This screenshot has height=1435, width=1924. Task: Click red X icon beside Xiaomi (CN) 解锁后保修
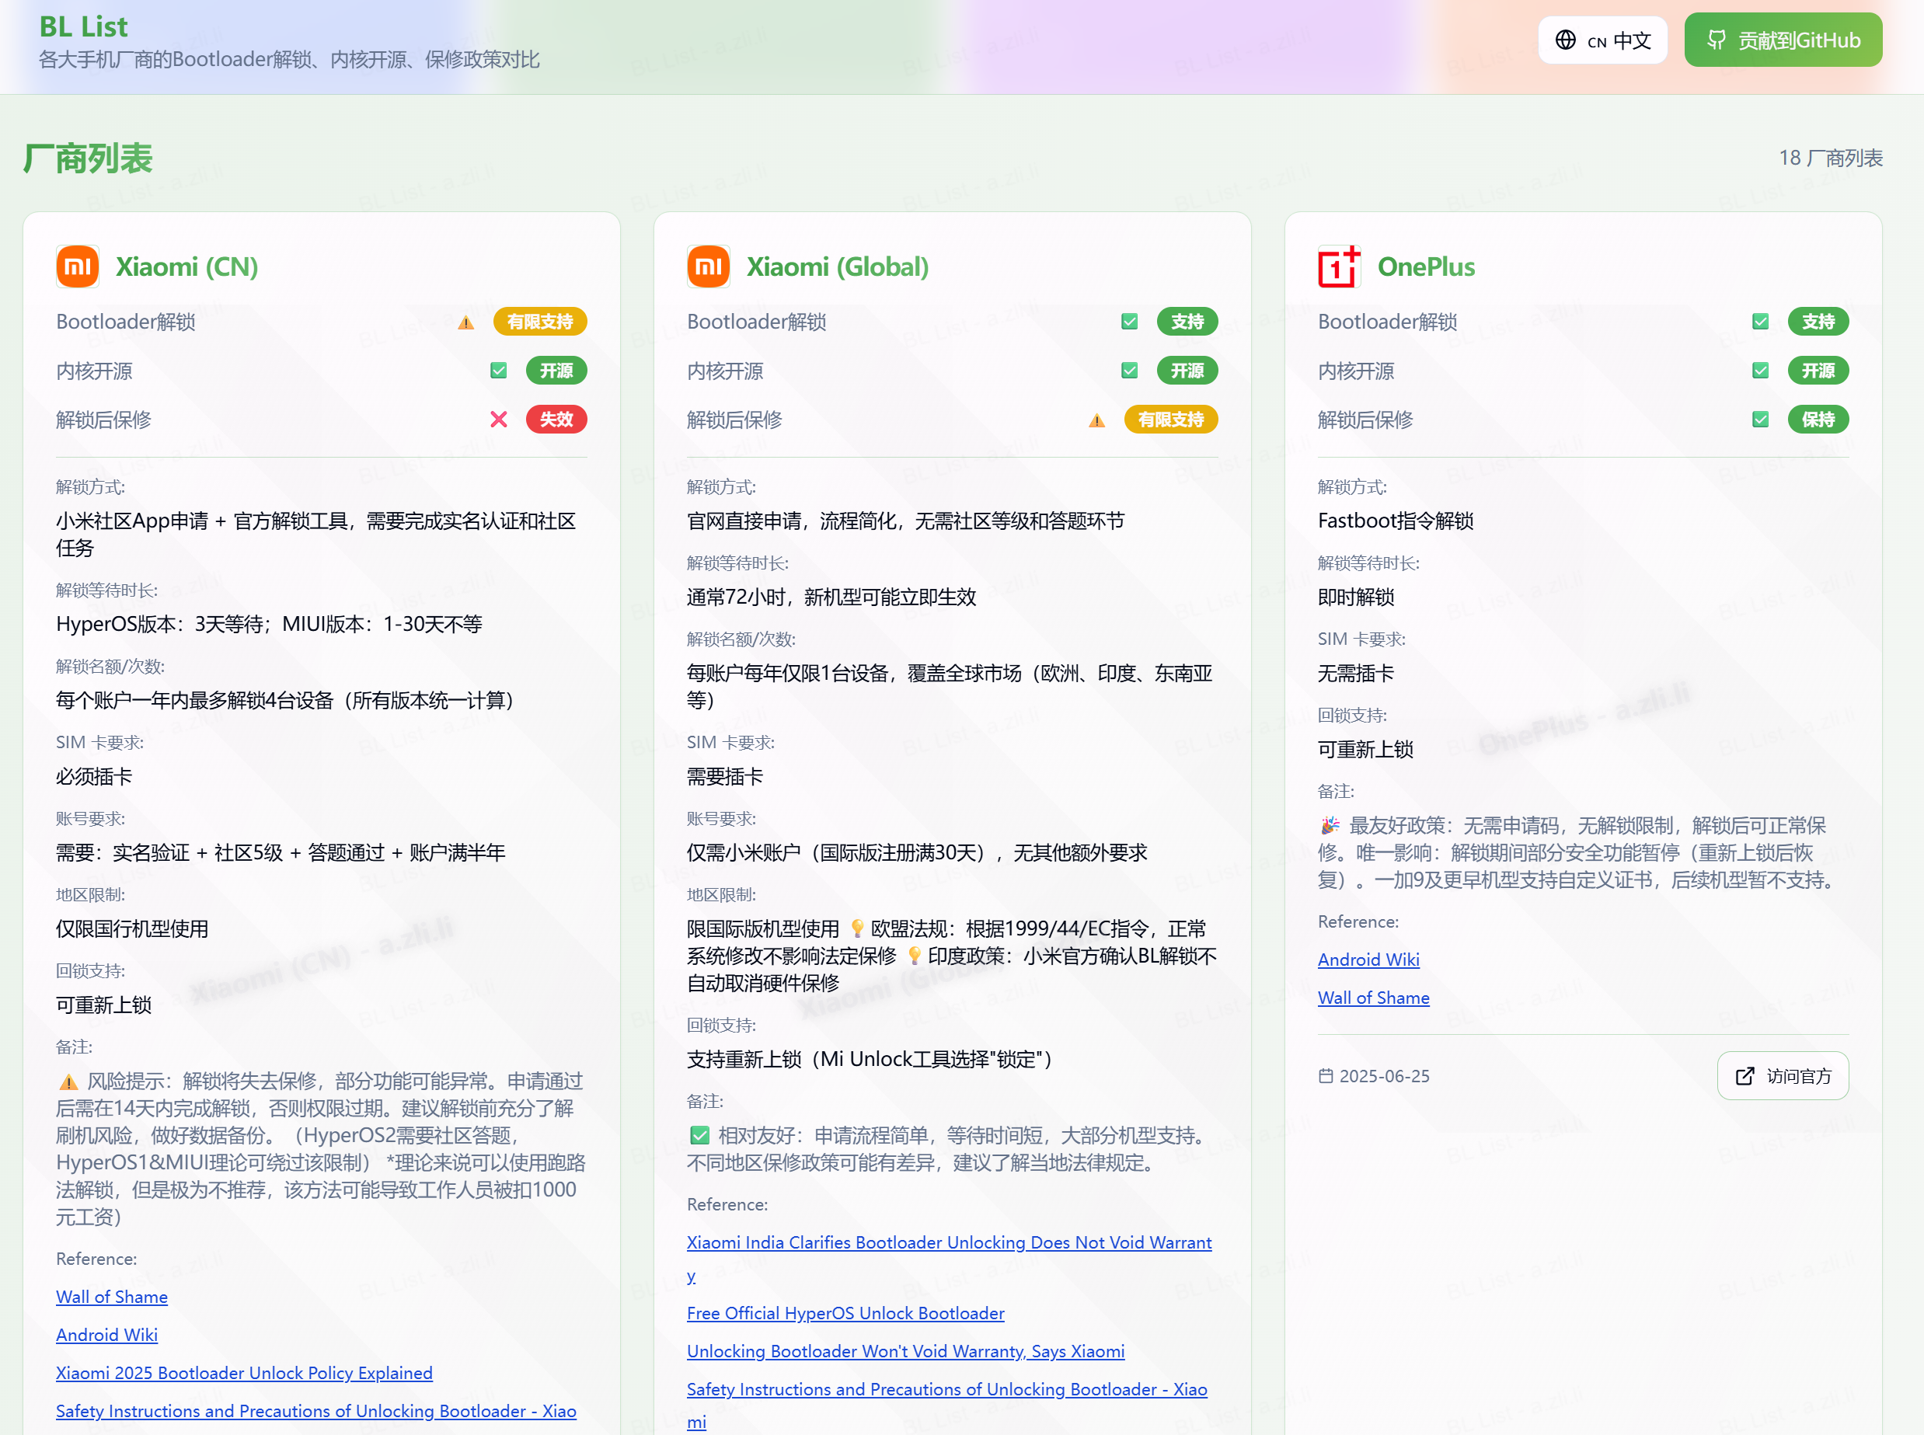[x=499, y=420]
